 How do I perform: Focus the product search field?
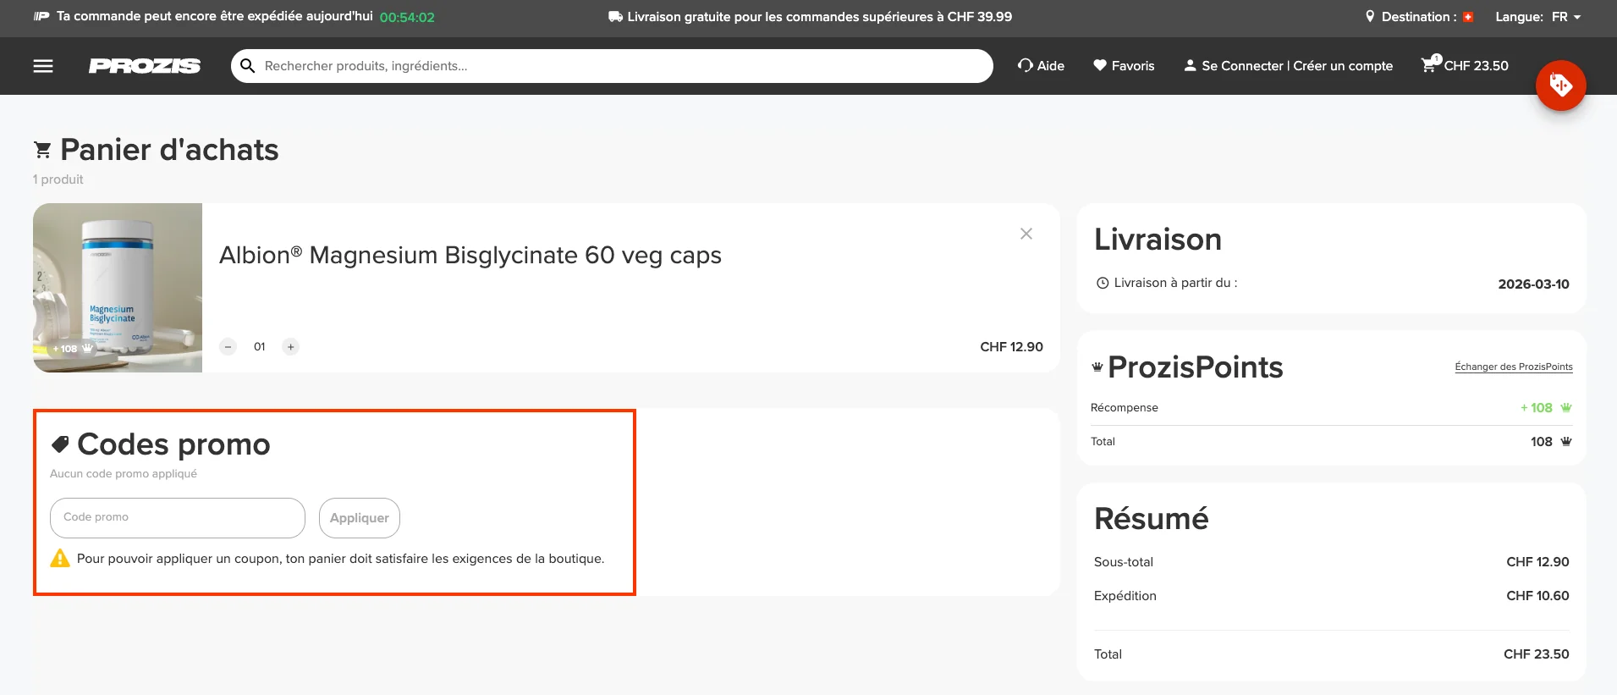pos(612,66)
